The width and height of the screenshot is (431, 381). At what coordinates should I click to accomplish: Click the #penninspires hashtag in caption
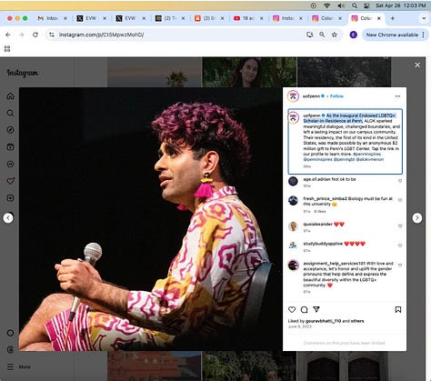tap(366, 154)
